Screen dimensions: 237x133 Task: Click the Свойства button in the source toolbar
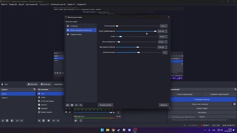pyautogui.click(x=32, y=84)
